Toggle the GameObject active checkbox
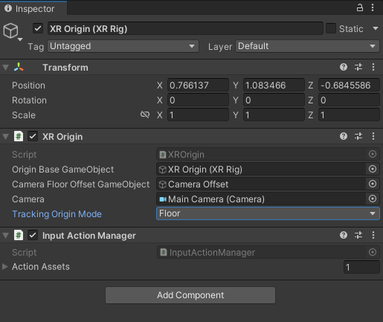Screen dimensions: 383x322 [38, 28]
